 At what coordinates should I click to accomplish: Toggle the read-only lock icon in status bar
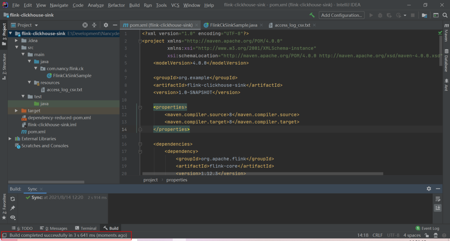pyautogui.click(x=427, y=235)
